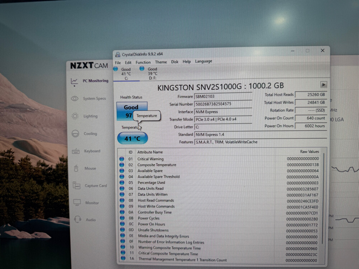
Task: Open the Theme menu
Action: (x=161, y=62)
